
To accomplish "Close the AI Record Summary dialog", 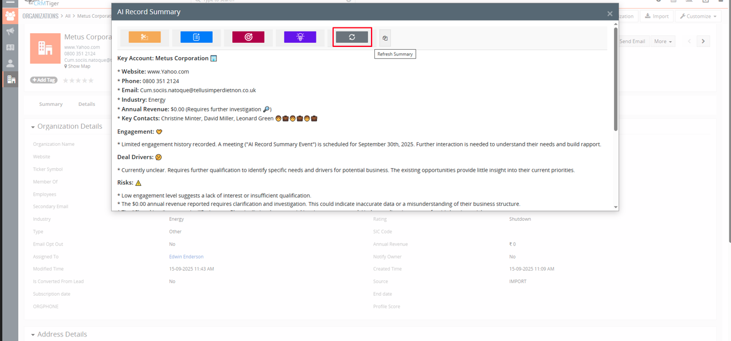I will tap(609, 13).
